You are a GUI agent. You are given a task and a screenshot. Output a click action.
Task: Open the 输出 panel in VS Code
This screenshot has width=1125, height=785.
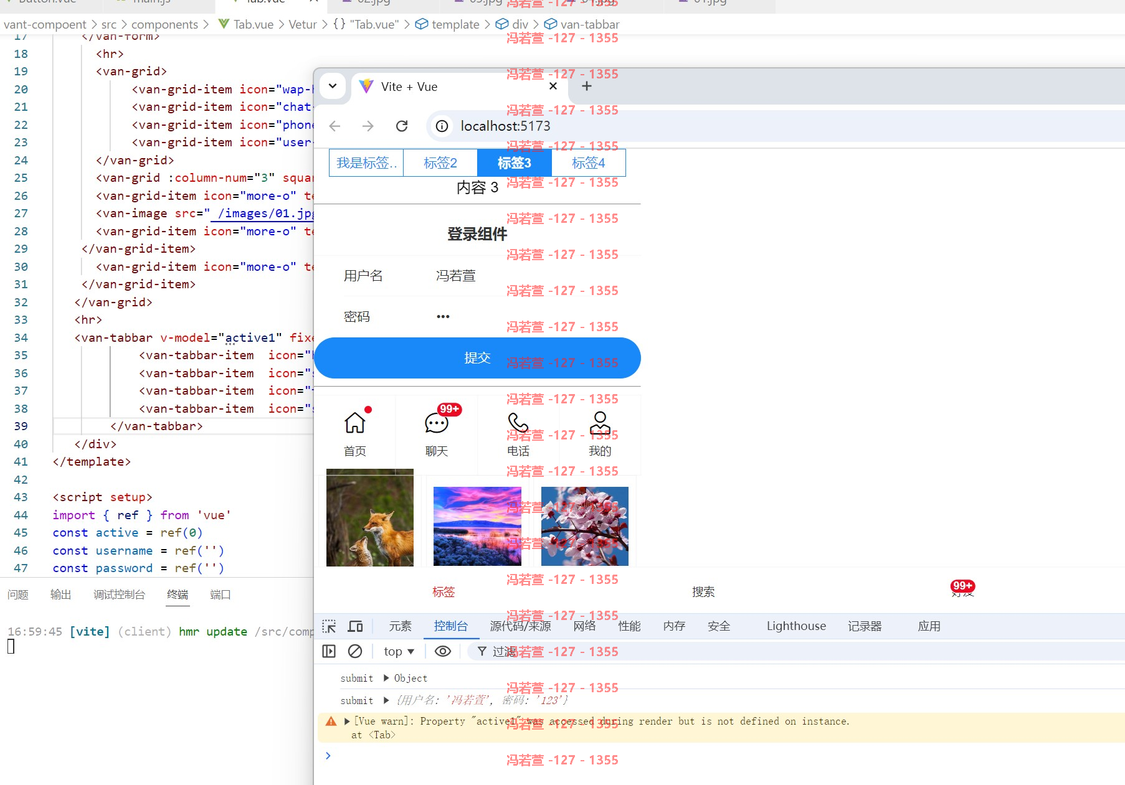60,595
